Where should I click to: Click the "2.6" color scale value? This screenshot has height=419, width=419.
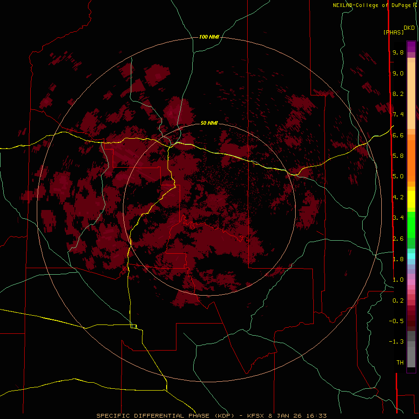(398, 239)
